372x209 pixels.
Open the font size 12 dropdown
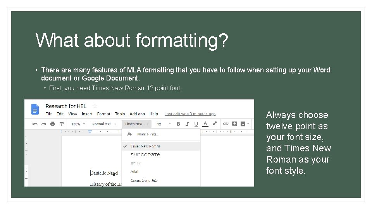(164, 124)
